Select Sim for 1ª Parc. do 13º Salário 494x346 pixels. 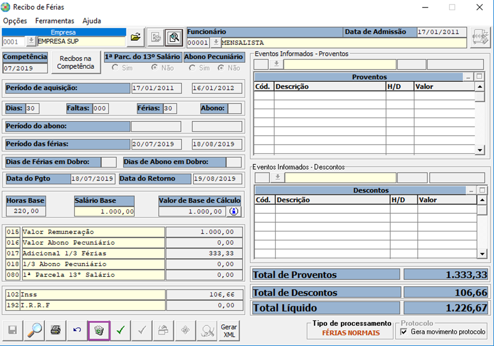(115, 68)
